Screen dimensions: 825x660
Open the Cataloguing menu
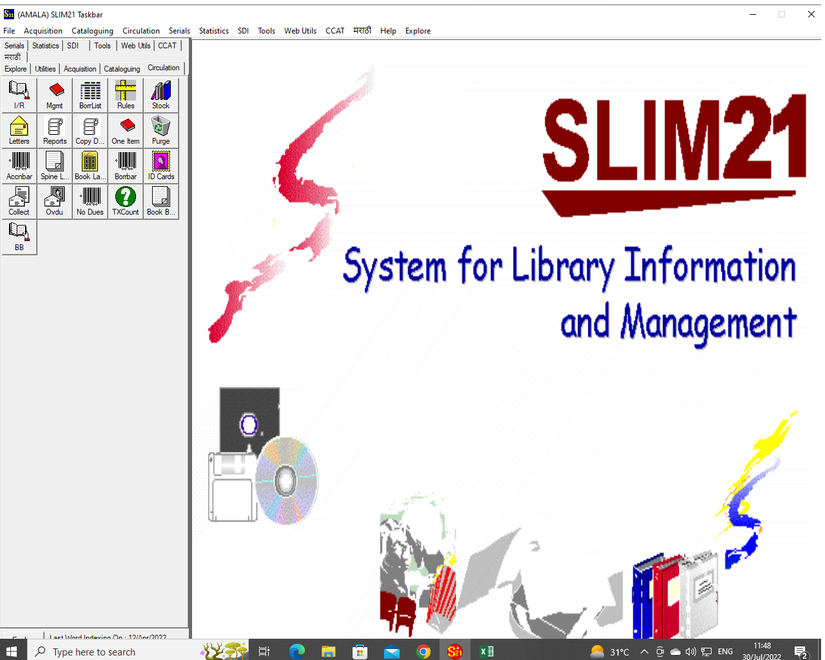tap(92, 31)
